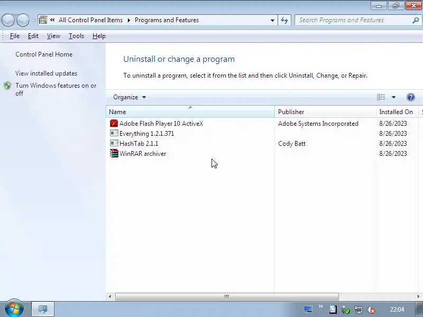Click the HashTab 2.1.1 program icon
Viewport: 423px width, 317px height.
tap(114, 143)
